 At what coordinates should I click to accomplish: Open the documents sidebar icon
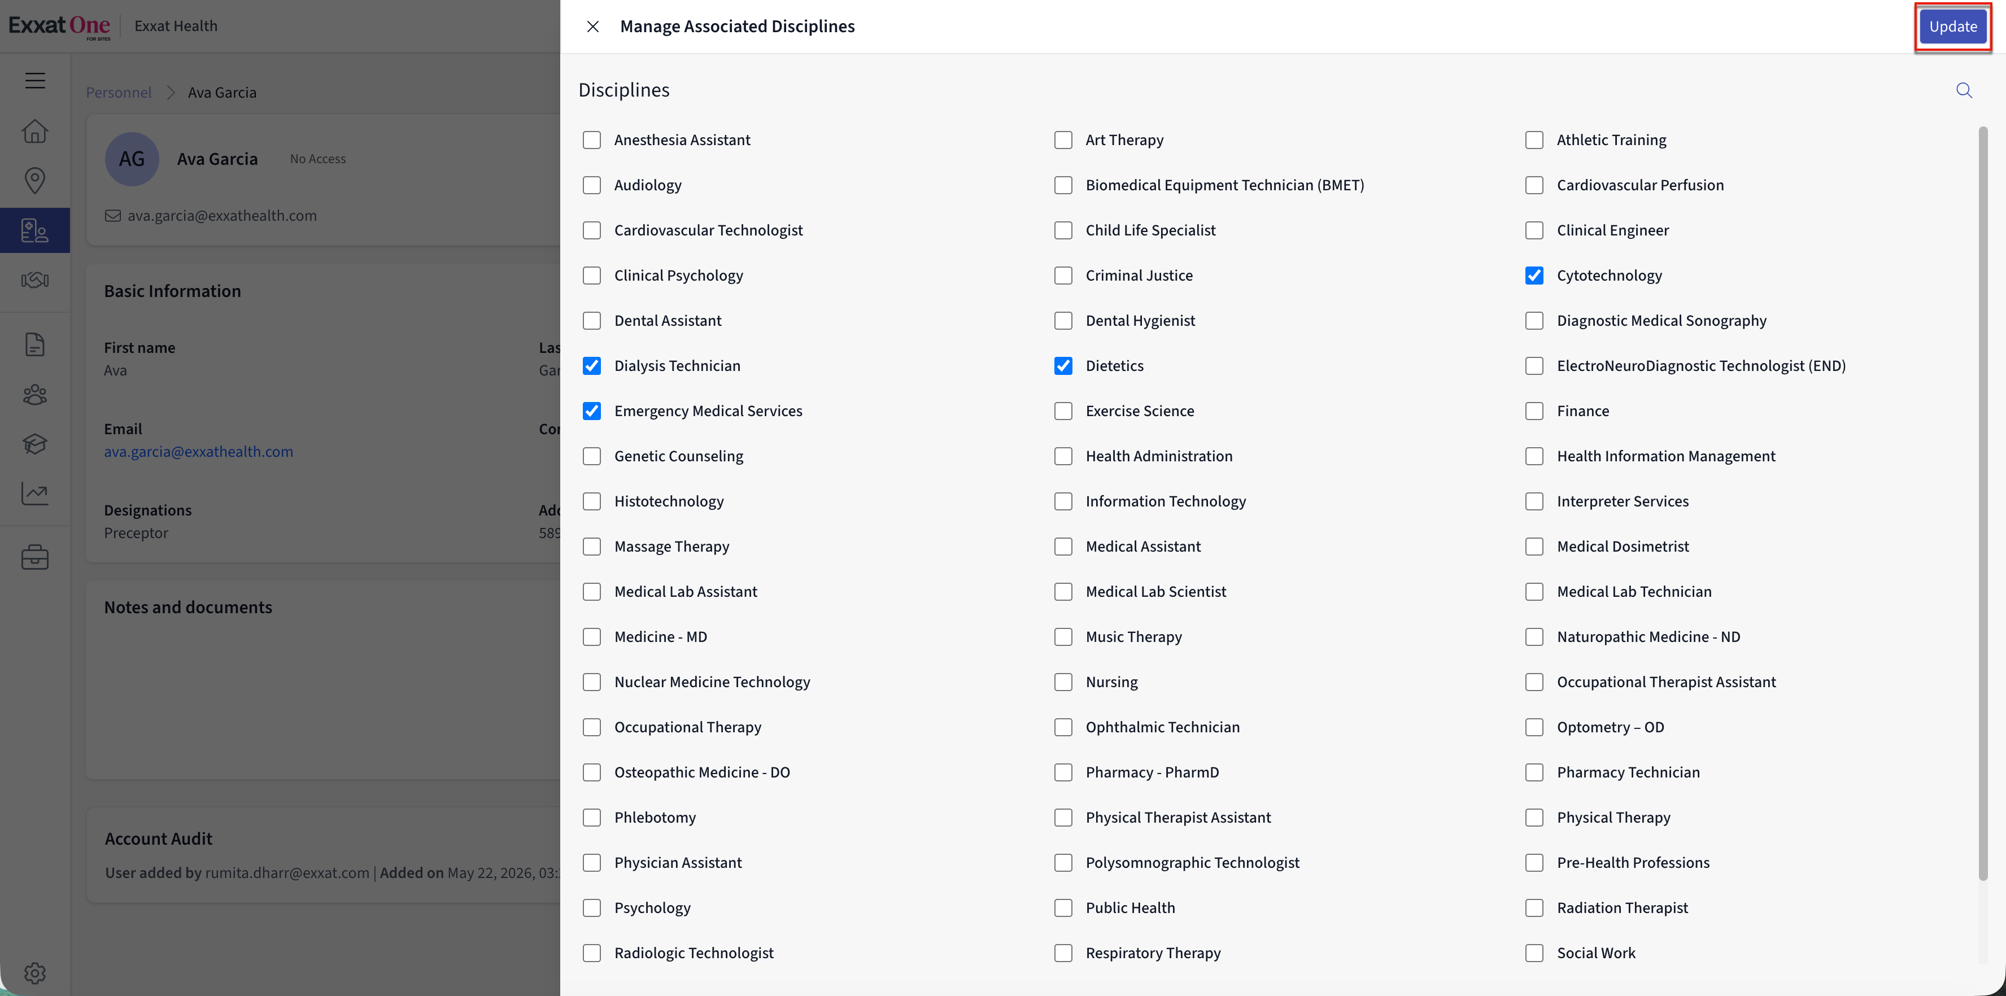click(x=35, y=344)
